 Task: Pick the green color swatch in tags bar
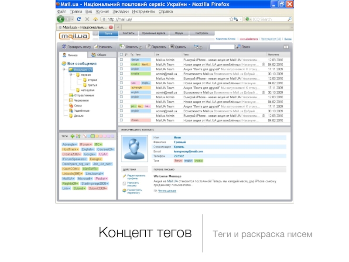pyautogui.click(x=92, y=136)
